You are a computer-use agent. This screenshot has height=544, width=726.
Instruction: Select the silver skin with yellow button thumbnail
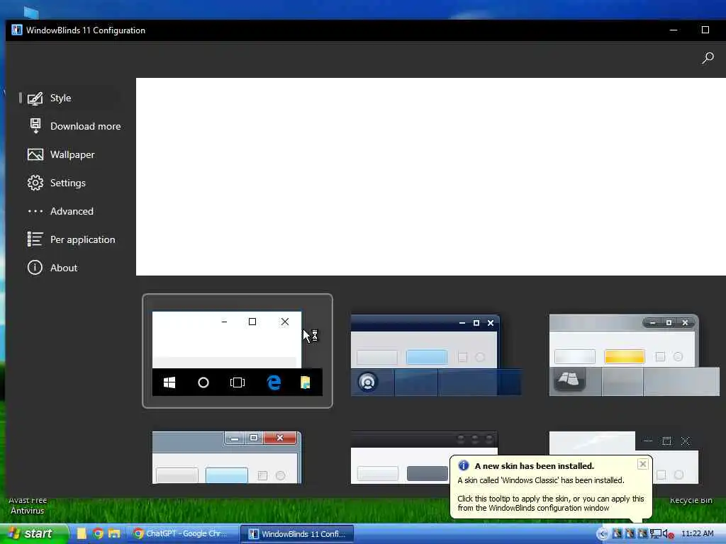(634, 356)
